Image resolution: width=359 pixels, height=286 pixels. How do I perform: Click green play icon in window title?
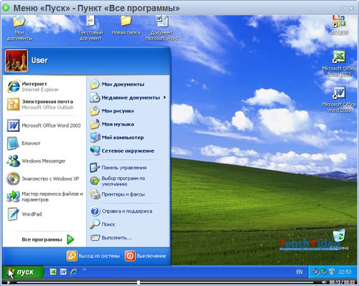[6, 8]
